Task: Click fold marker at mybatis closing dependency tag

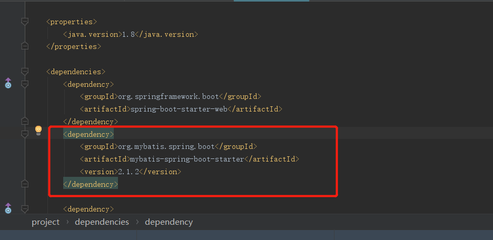Action: tap(25, 184)
